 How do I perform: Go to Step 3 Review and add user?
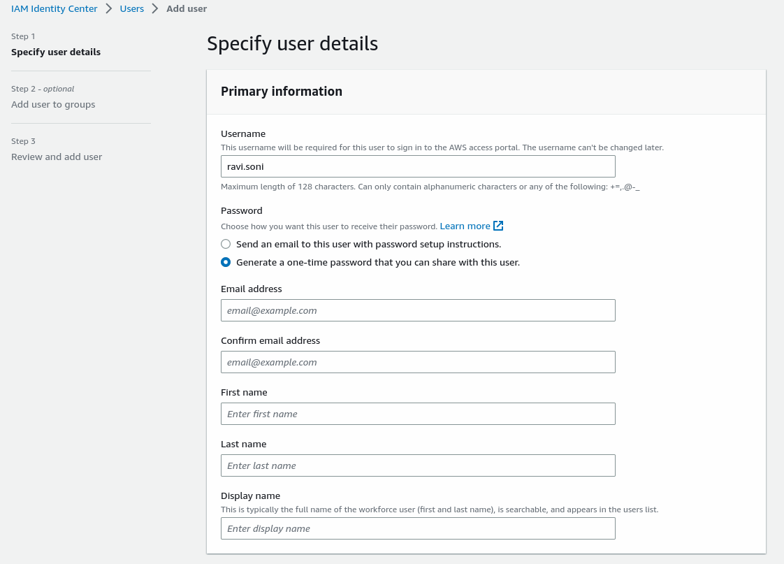pyautogui.click(x=57, y=157)
